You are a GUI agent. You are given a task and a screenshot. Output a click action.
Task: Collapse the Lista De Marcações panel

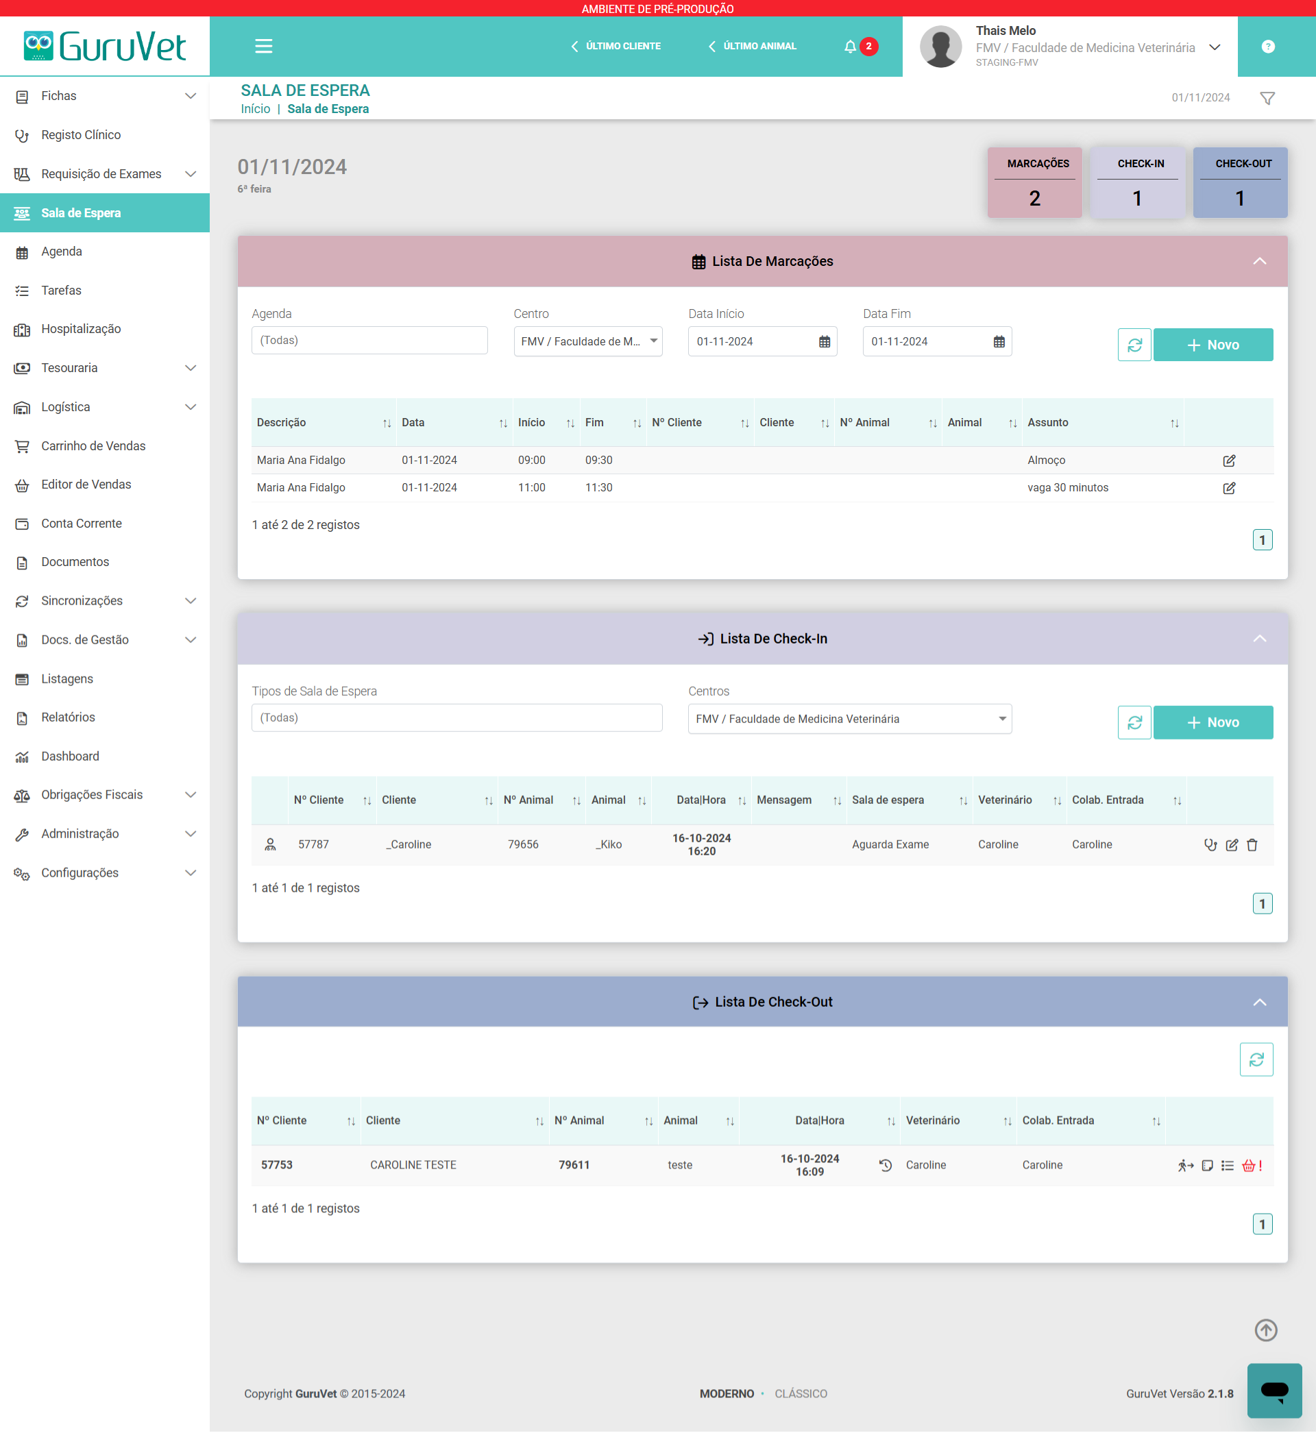click(1259, 261)
